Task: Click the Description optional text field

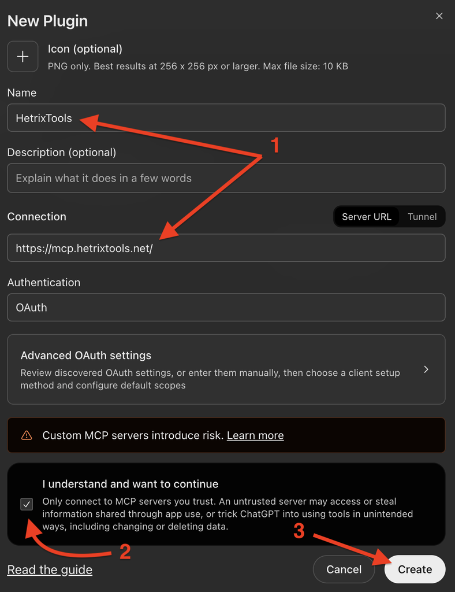Action: 226,178
